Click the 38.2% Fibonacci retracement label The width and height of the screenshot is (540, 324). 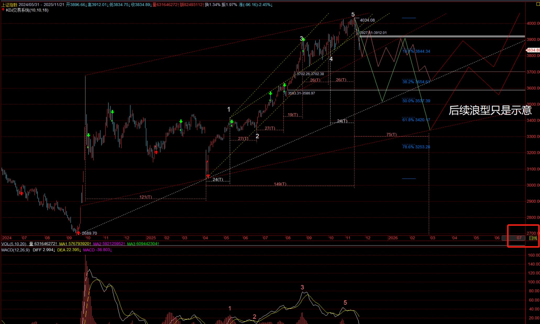click(x=416, y=82)
